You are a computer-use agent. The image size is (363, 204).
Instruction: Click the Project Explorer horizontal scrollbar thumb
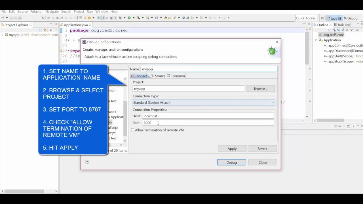pyautogui.click(x=24, y=191)
